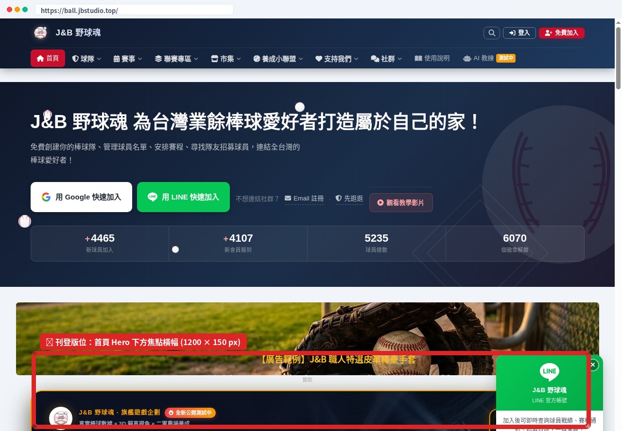622x431 pixels.
Task: Click the 5235 球員總數 stat
Action: click(377, 244)
